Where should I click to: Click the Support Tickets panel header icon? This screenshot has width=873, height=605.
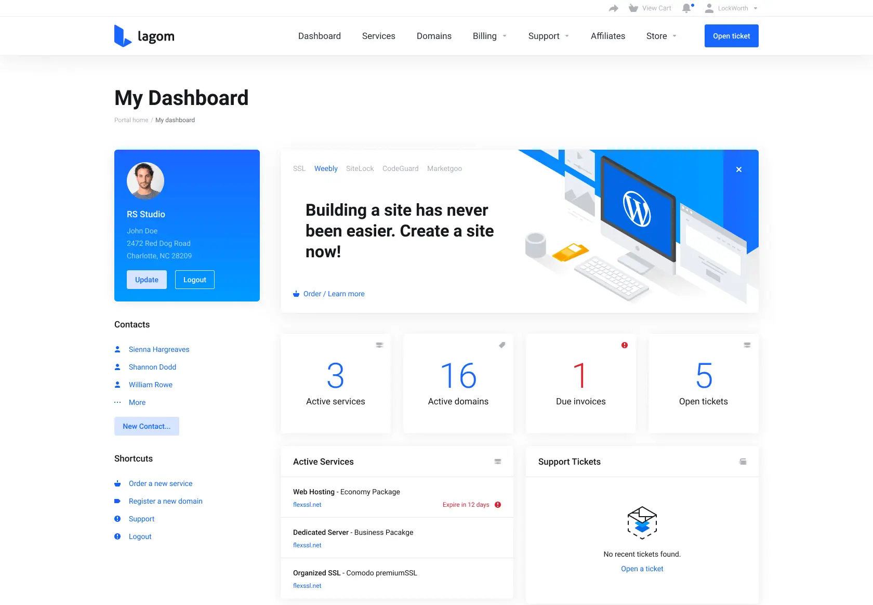coord(743,462)
